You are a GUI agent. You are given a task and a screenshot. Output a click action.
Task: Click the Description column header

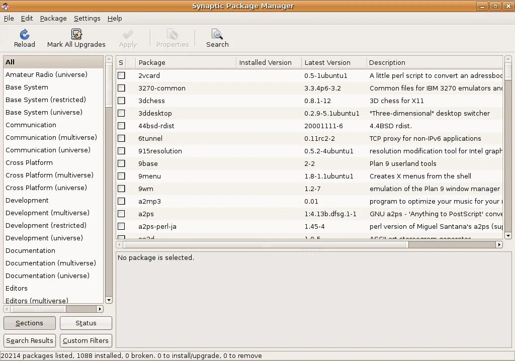tap(434, 62)
